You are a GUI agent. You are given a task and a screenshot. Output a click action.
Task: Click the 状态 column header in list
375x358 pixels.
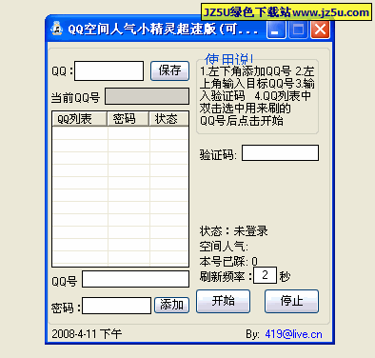168,119
